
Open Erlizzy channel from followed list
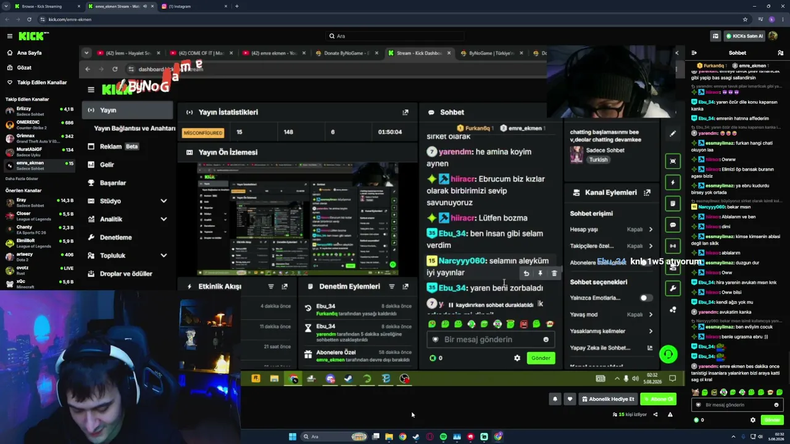click(38, 111)
